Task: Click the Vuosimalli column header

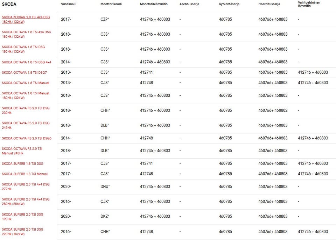Action: point(69,5)
